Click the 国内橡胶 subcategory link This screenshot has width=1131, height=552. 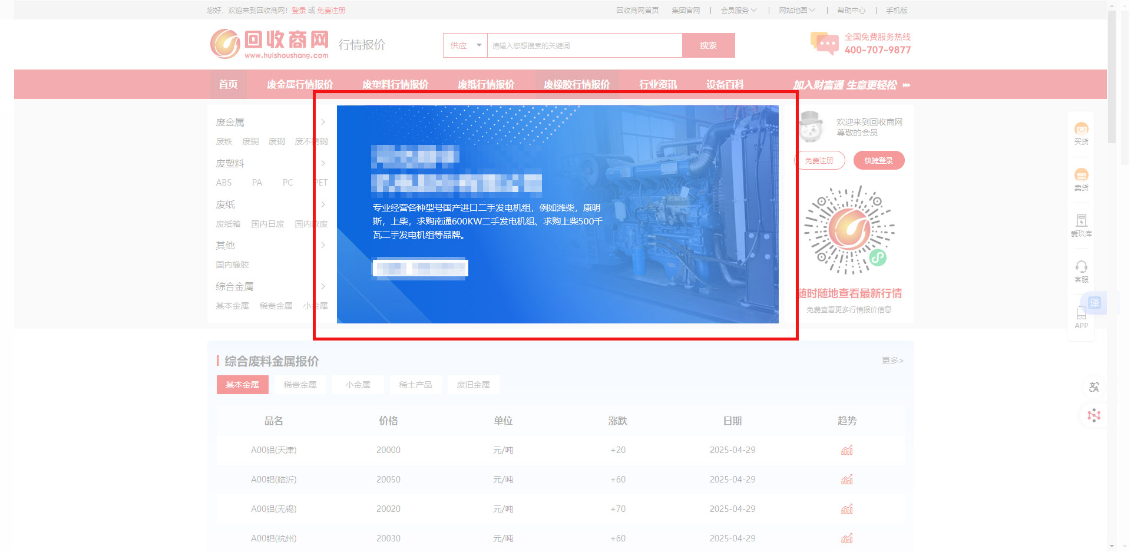tap(232, 265)
